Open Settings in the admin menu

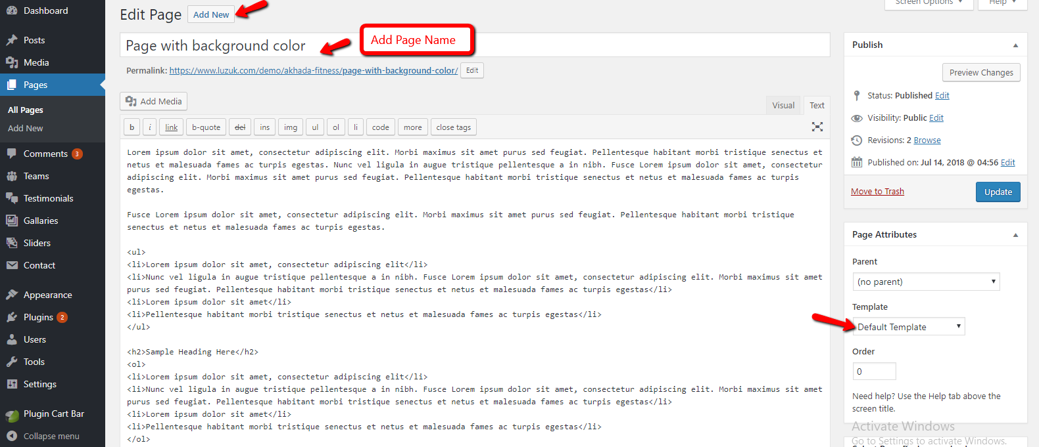pyautogui.click(x=39, y=384)
